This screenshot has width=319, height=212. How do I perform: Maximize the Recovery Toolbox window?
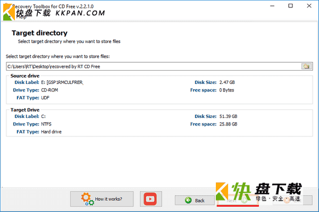click(x=290, y=6)
